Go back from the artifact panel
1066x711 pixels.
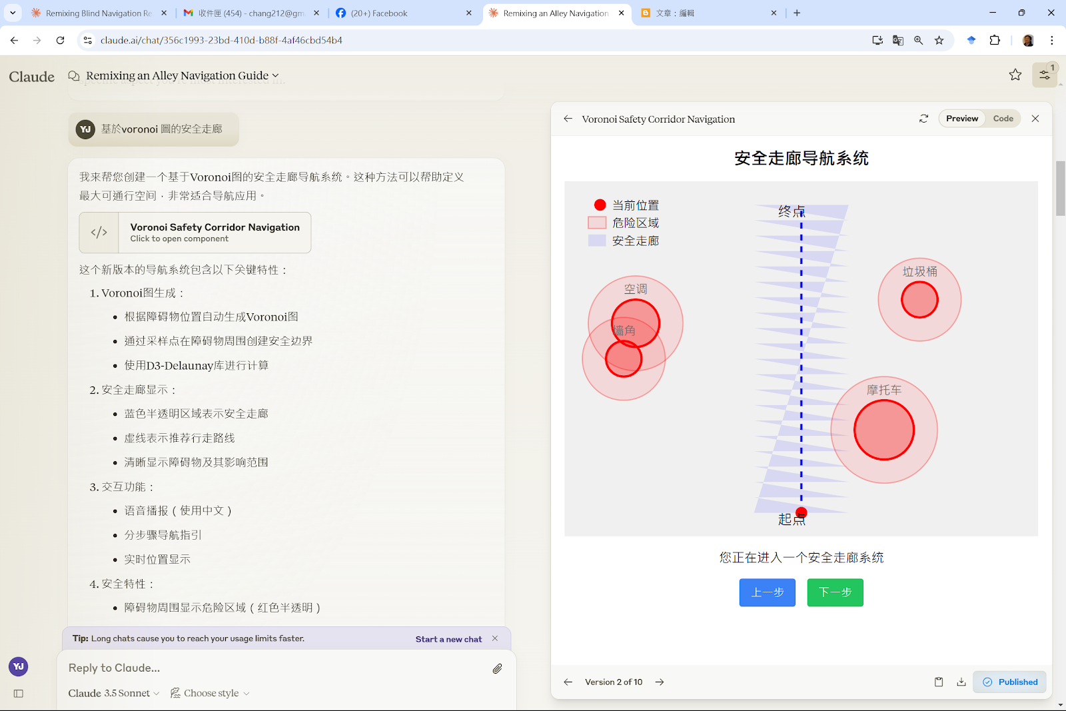pyautogui.click(x=568, y=119)
